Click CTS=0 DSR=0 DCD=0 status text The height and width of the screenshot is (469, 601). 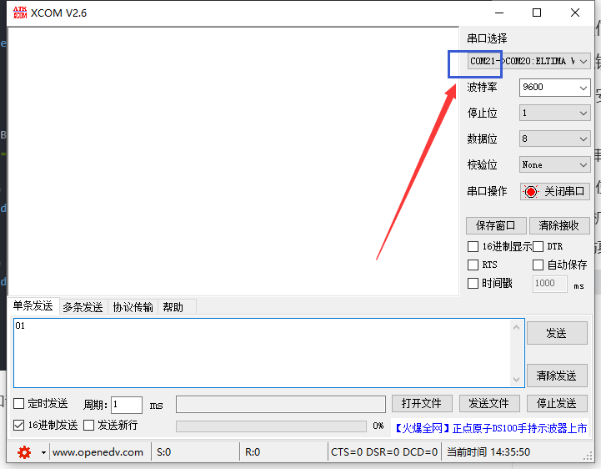(384, 452)
